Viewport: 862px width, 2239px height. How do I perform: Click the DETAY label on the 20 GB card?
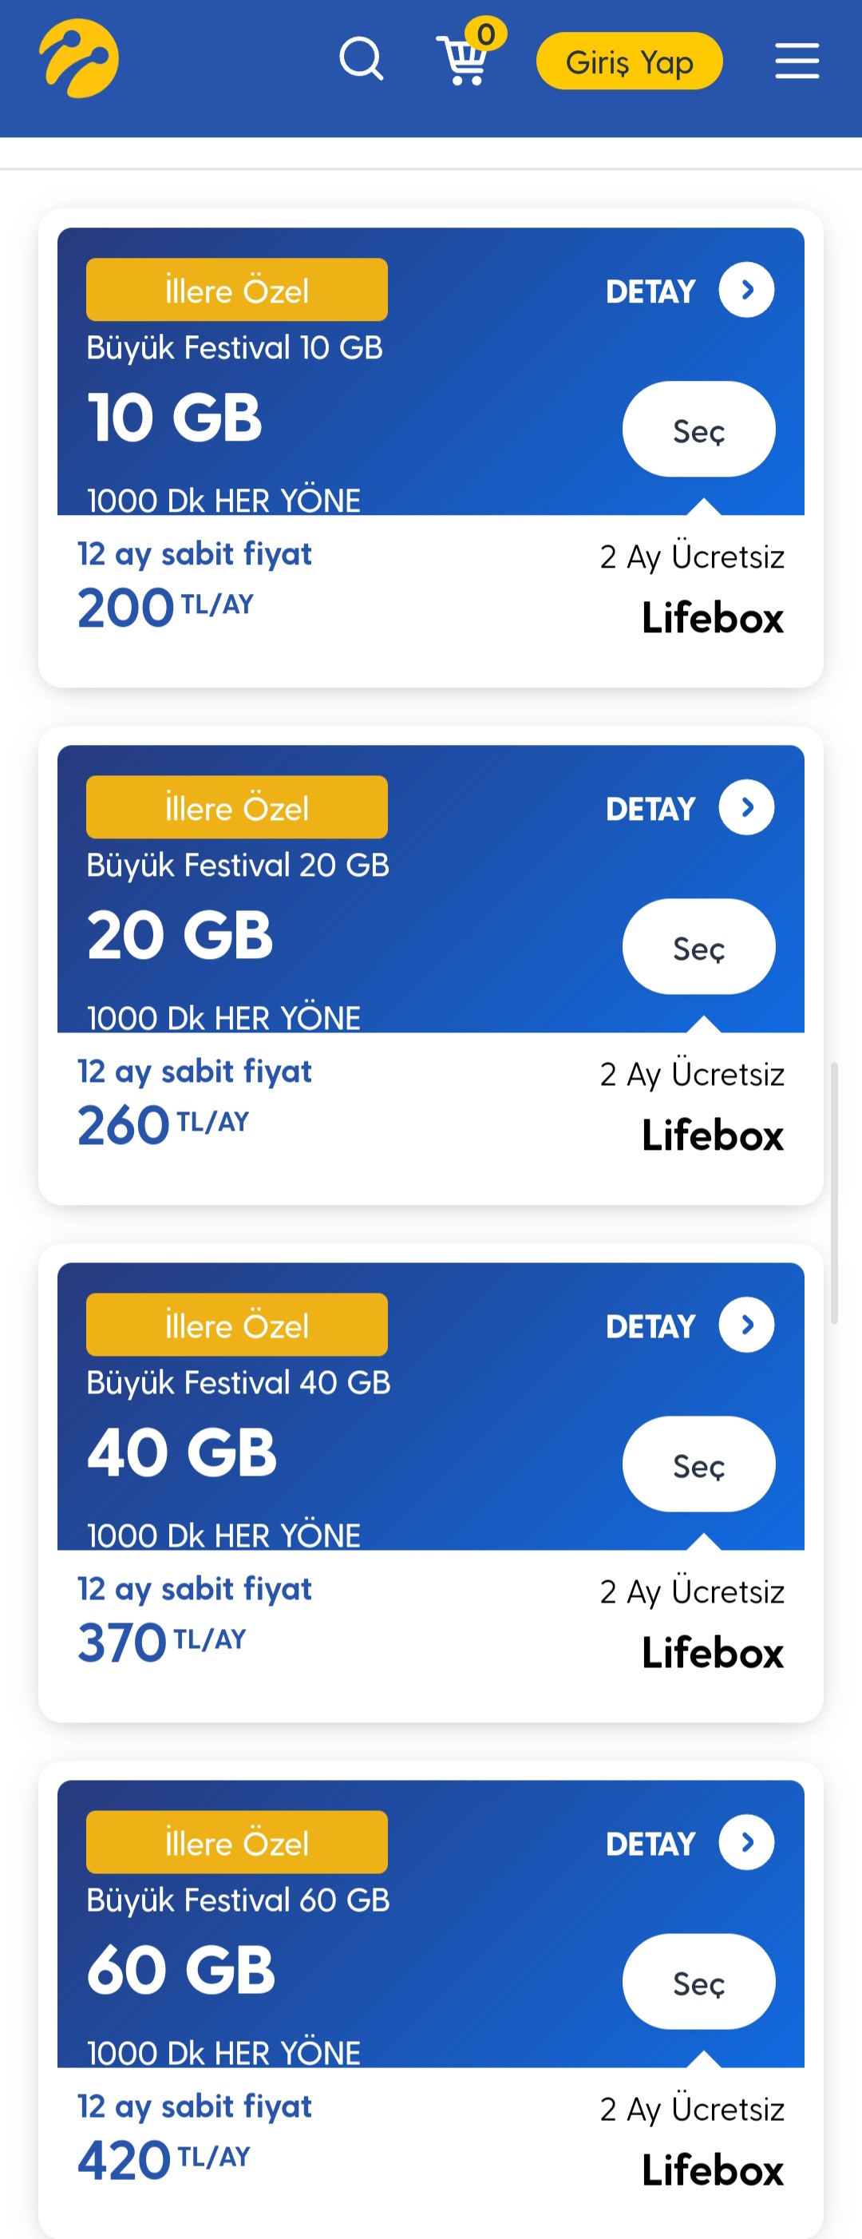(x=650, y=808)
